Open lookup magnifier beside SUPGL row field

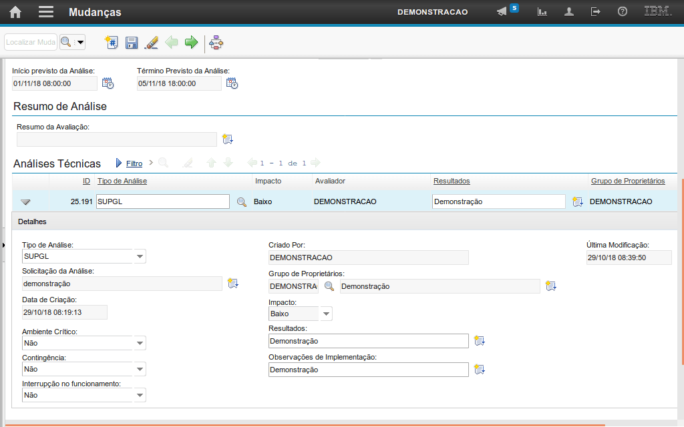pyautogui.click(x=242, y=201)
